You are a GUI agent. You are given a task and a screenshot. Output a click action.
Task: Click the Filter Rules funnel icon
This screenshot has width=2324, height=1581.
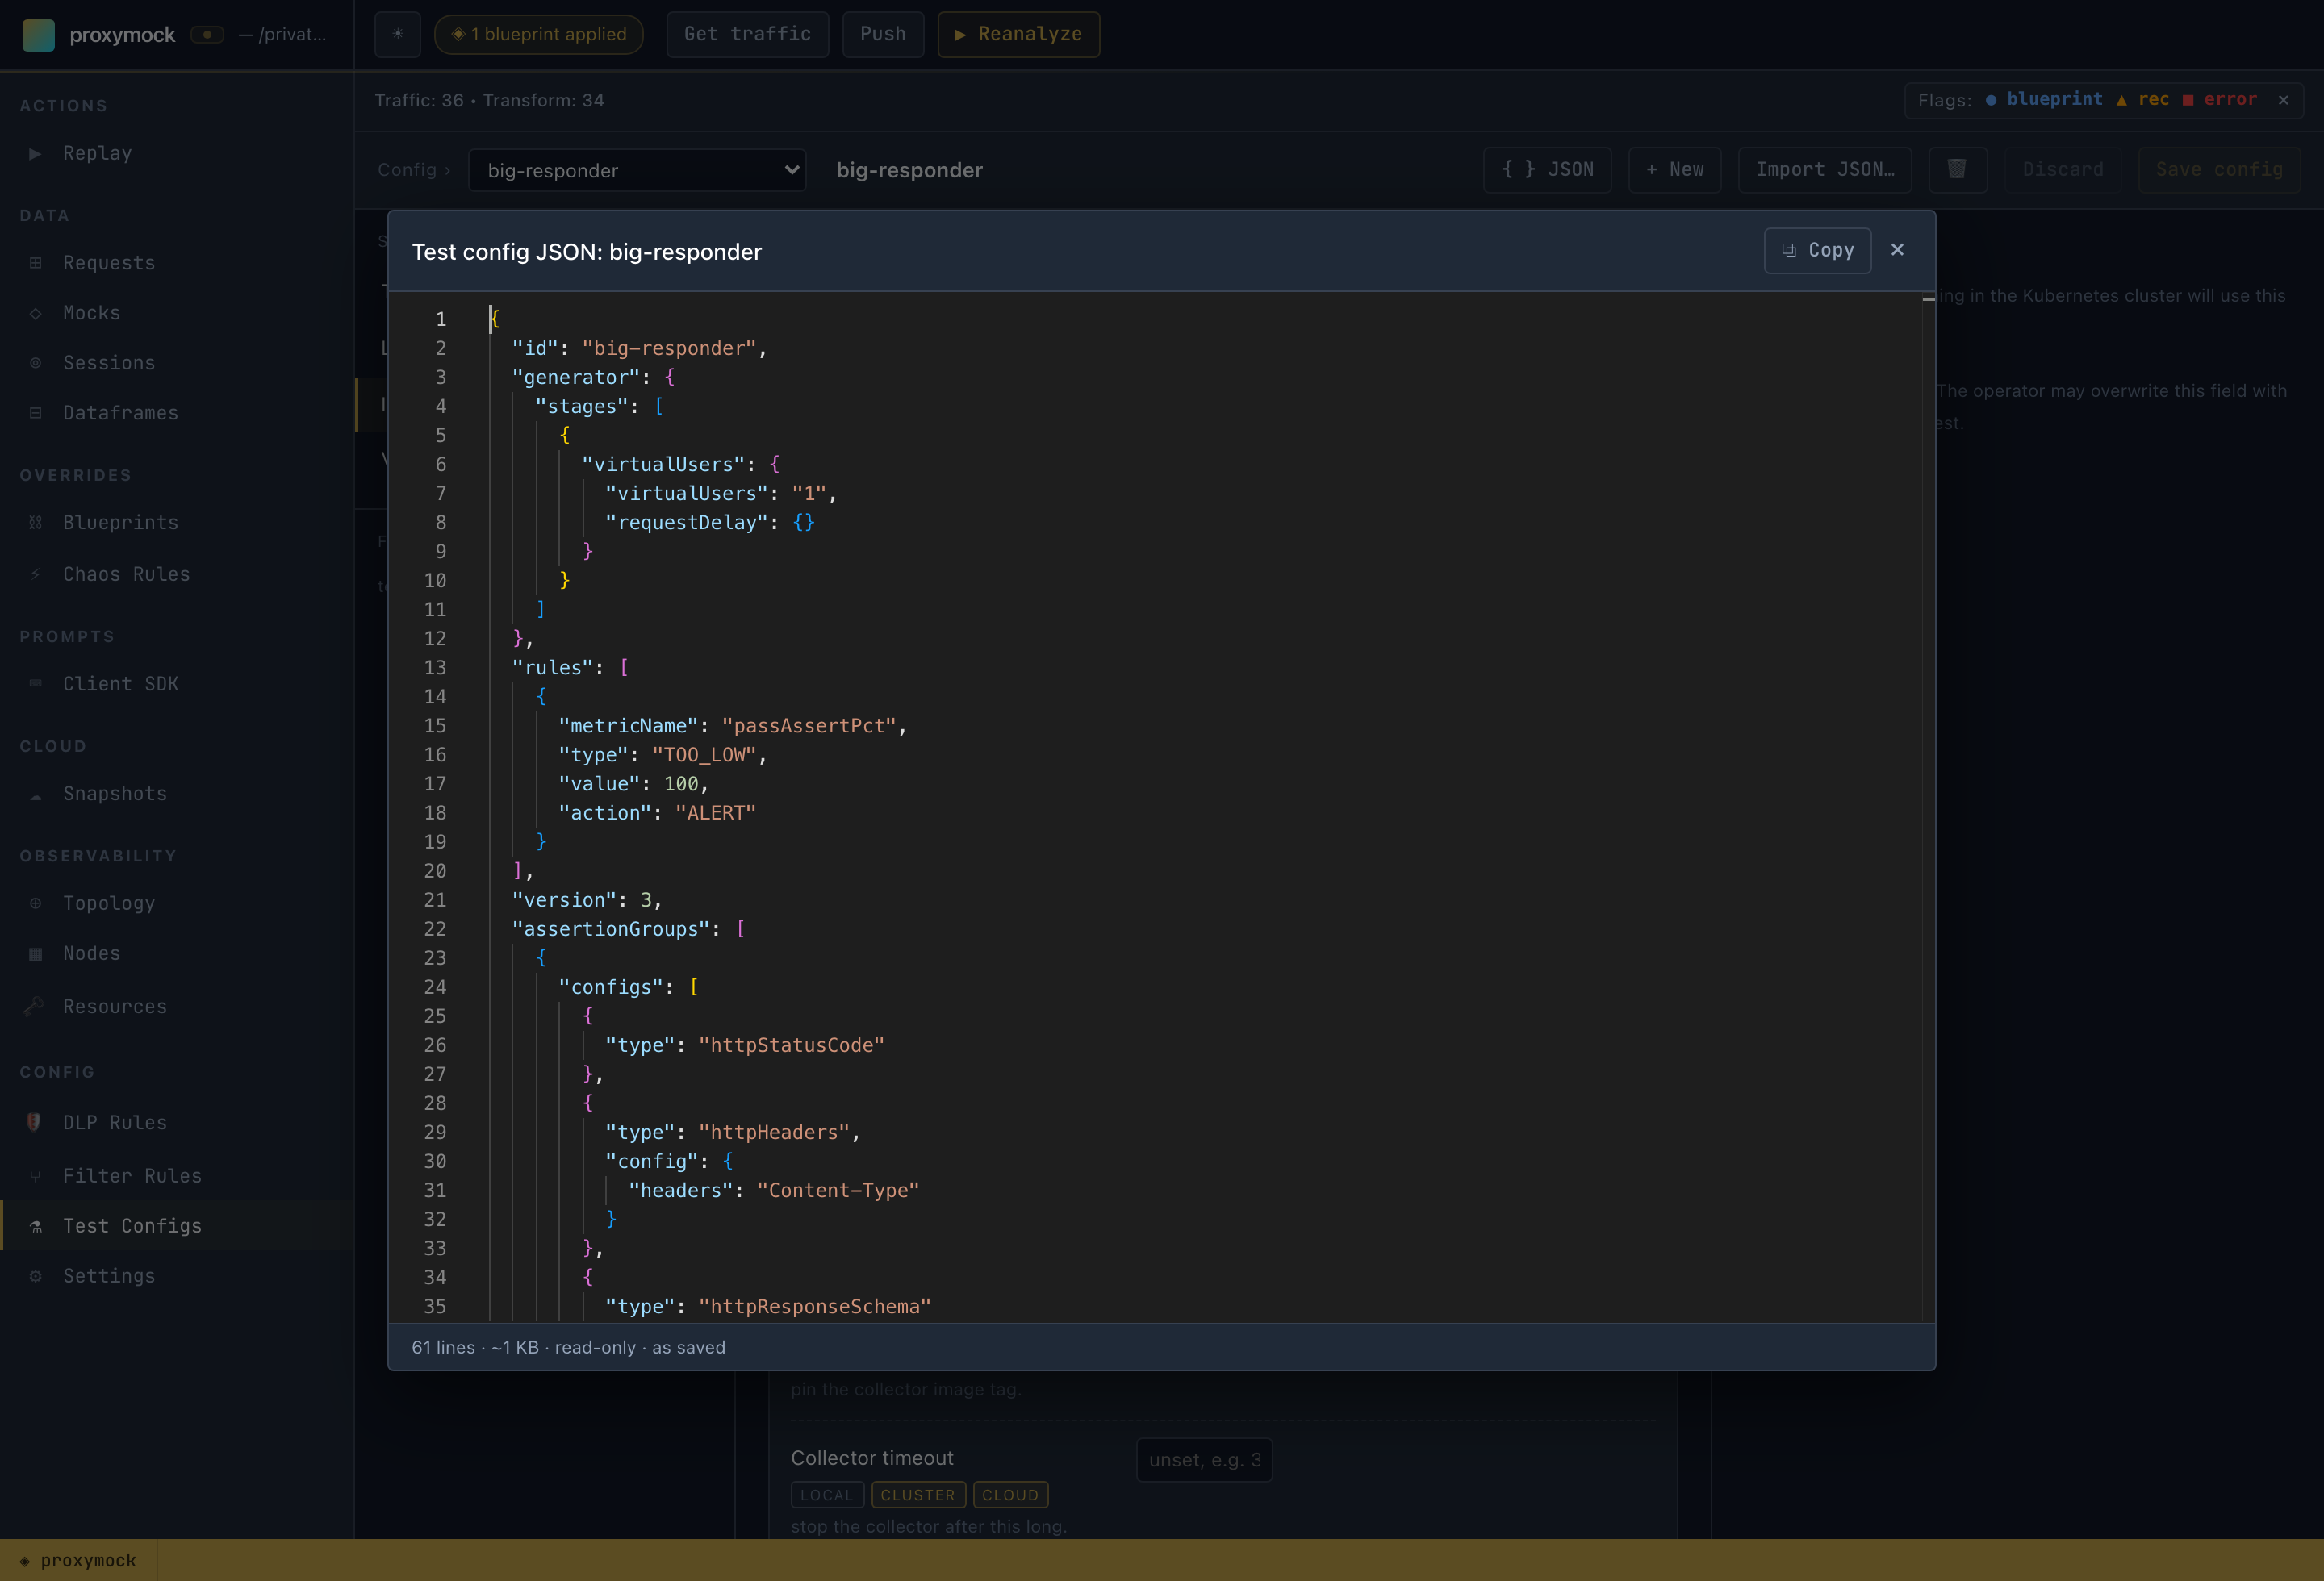point(35,1176)
